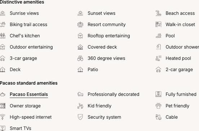Select the 3-car garage icon

[x=3, y=58]
